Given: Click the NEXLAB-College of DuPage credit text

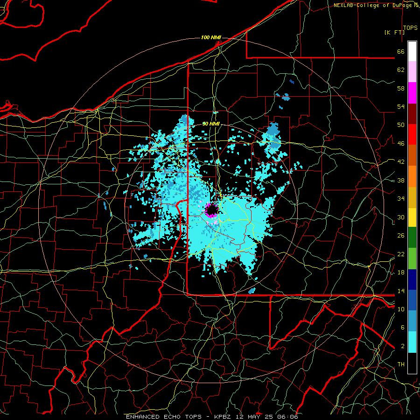Looking at the screenshot, I should click(374, 5).
